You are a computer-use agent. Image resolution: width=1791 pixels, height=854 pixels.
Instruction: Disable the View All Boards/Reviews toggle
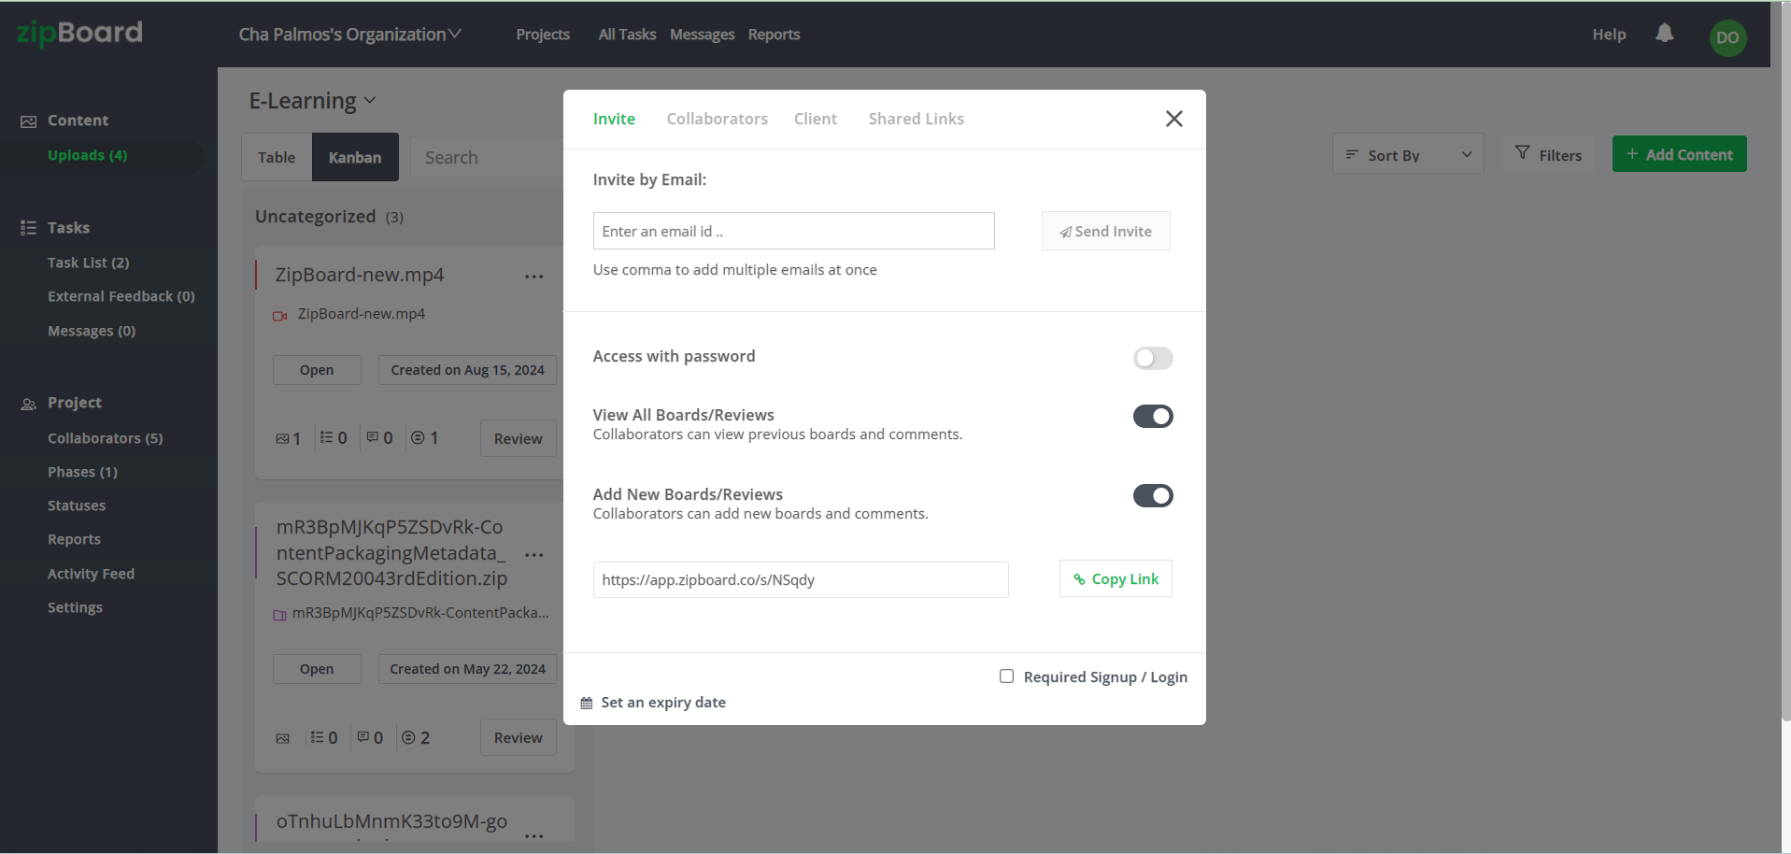point(1152,416)
